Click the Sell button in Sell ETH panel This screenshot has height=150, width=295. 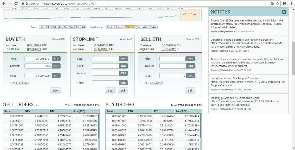pyautogui.click(x=190, y=91)
